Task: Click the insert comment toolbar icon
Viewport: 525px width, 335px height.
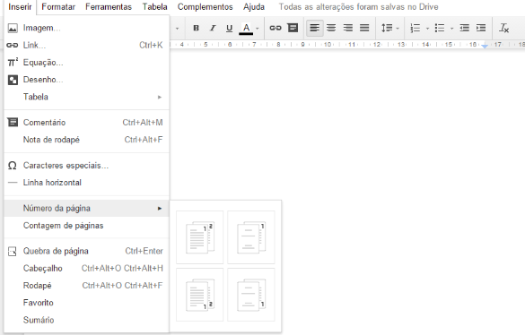Action: [x=293, y=28]
